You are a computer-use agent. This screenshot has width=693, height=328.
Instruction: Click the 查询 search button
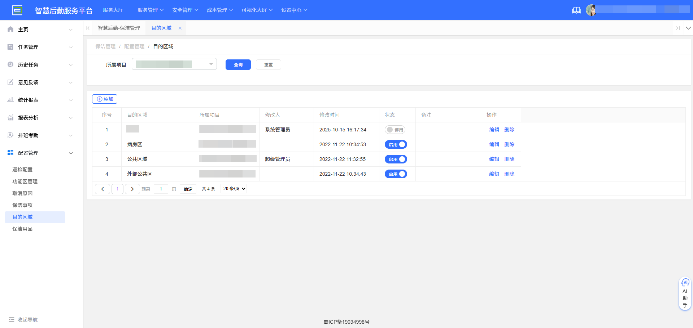[x=238, y=64]
